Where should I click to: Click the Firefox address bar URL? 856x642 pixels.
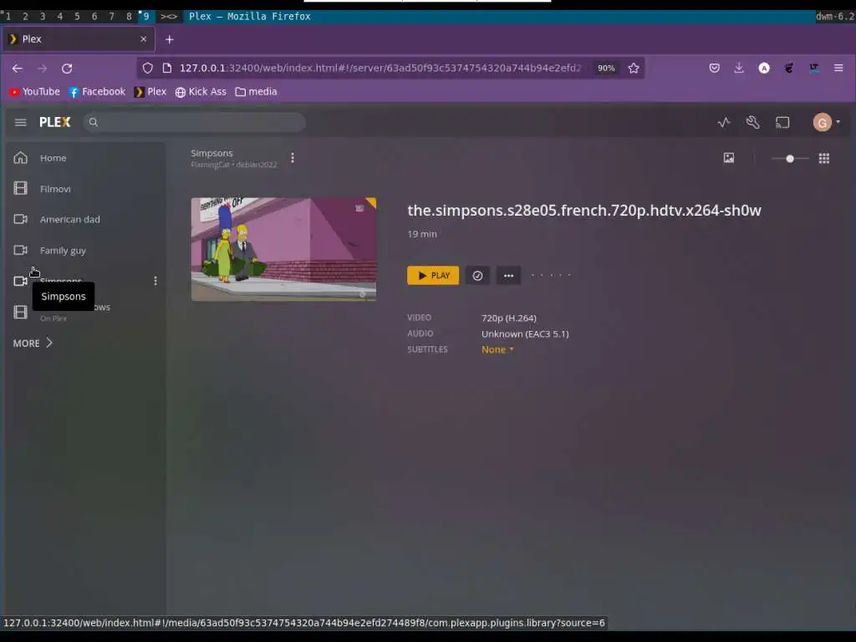click(x=380, y=69)
